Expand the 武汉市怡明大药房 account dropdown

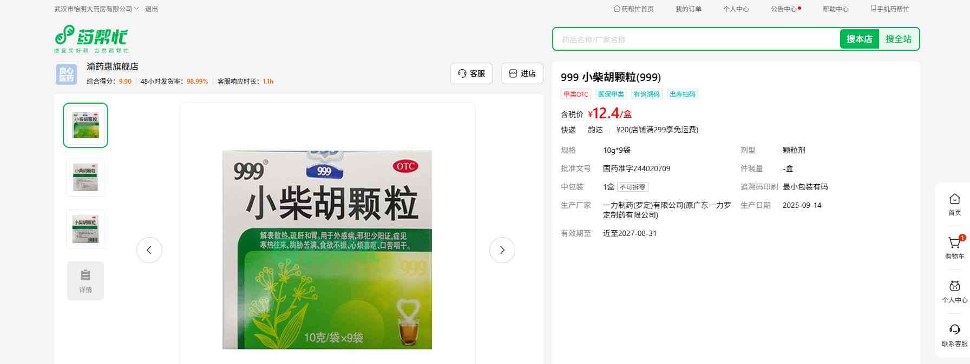coord(96,9)
